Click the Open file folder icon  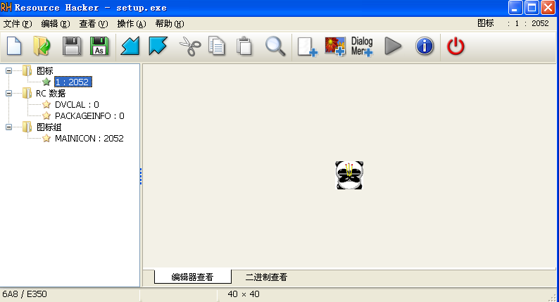pos(42,47)
